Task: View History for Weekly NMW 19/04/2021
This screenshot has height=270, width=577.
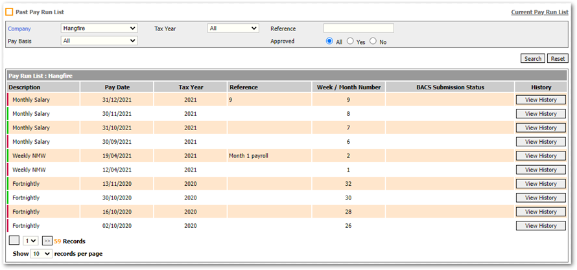Action: (x=540, y=156)
